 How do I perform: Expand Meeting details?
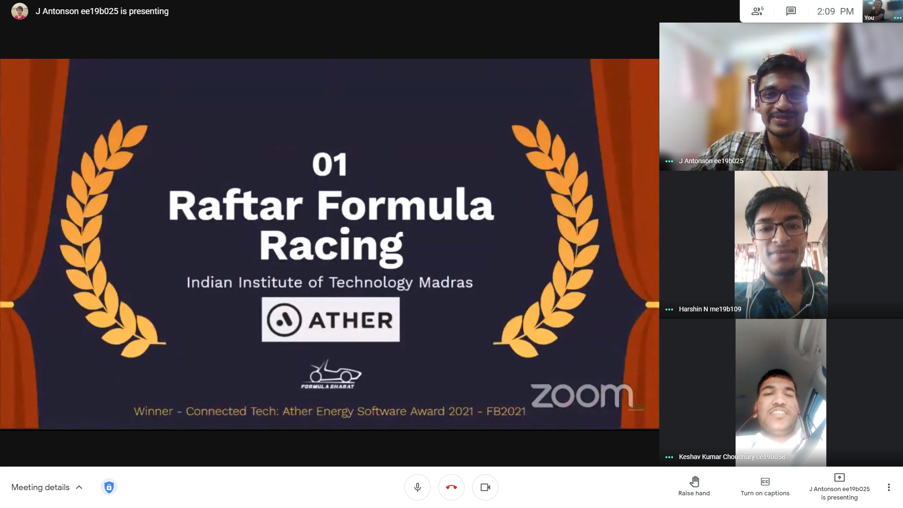(x=47, y=487)
